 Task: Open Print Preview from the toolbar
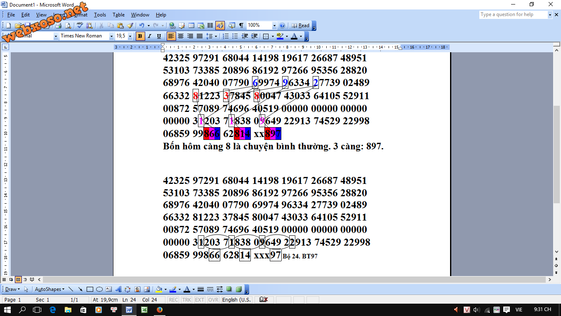pyautogui.click(x=68, y=26)
